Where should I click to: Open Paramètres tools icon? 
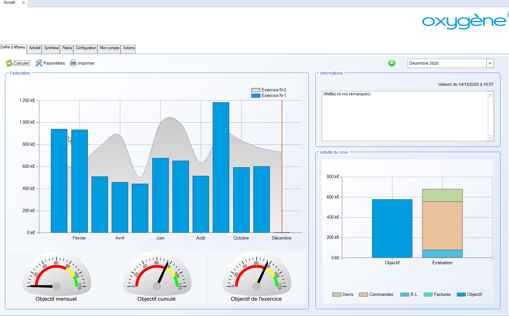click(x=39, y=63)
